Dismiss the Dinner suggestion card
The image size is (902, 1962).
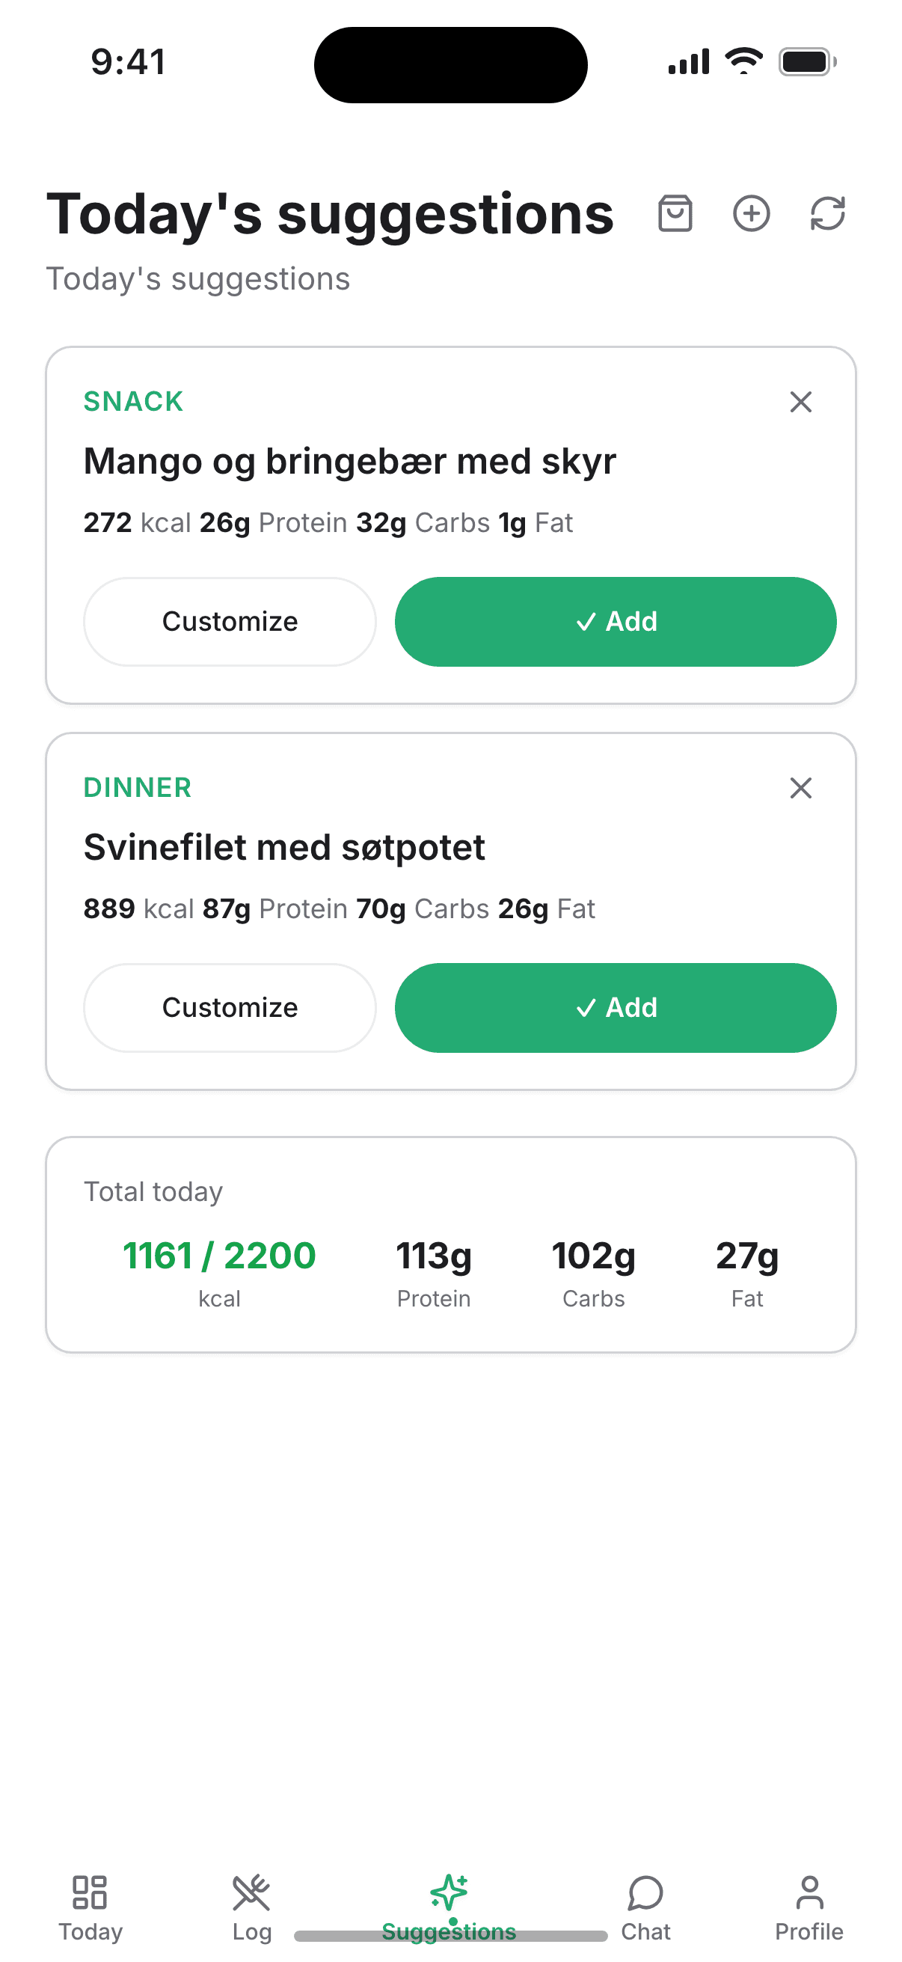[801, 787]
